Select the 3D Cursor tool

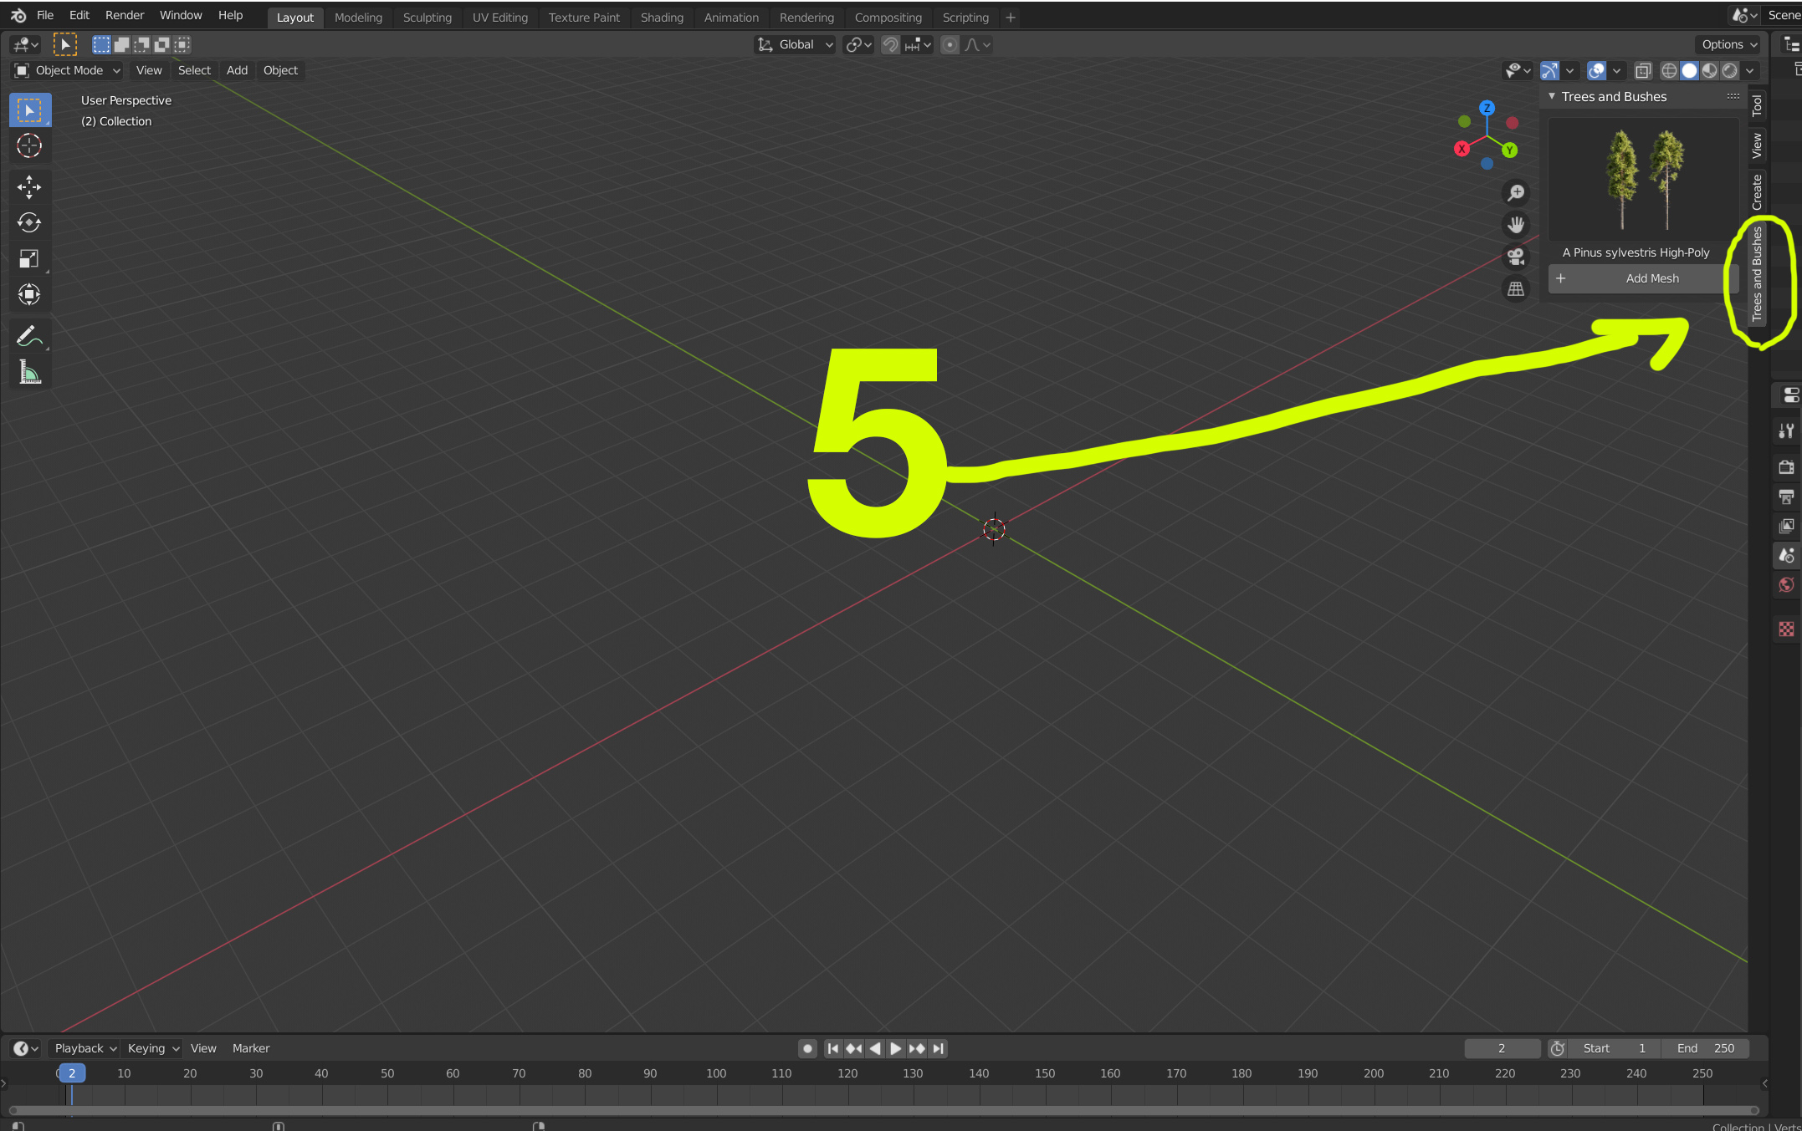coord(29,145)
